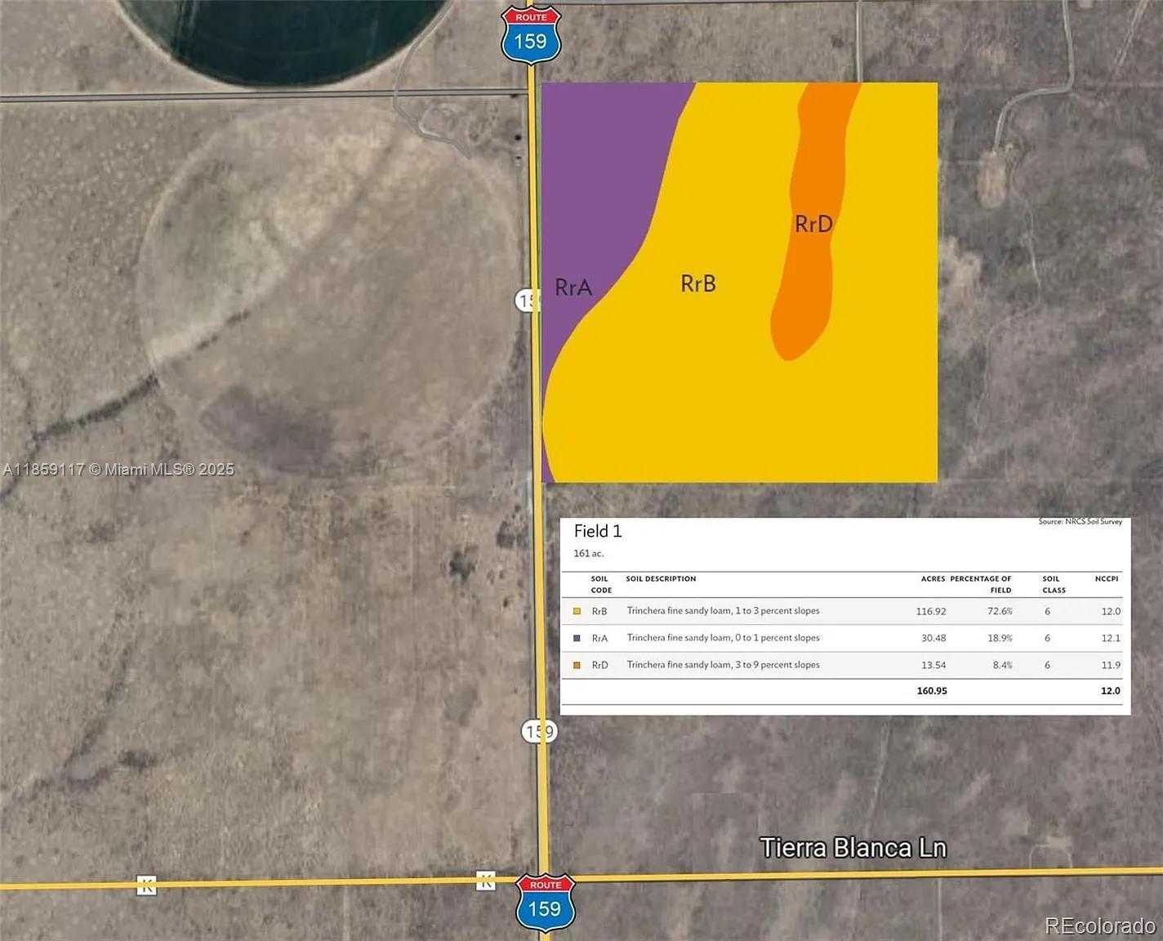The height and width of the screenshot is (941, 1163).
Task: Click the REcolorado logo watermark
Action: (1099, 925)
